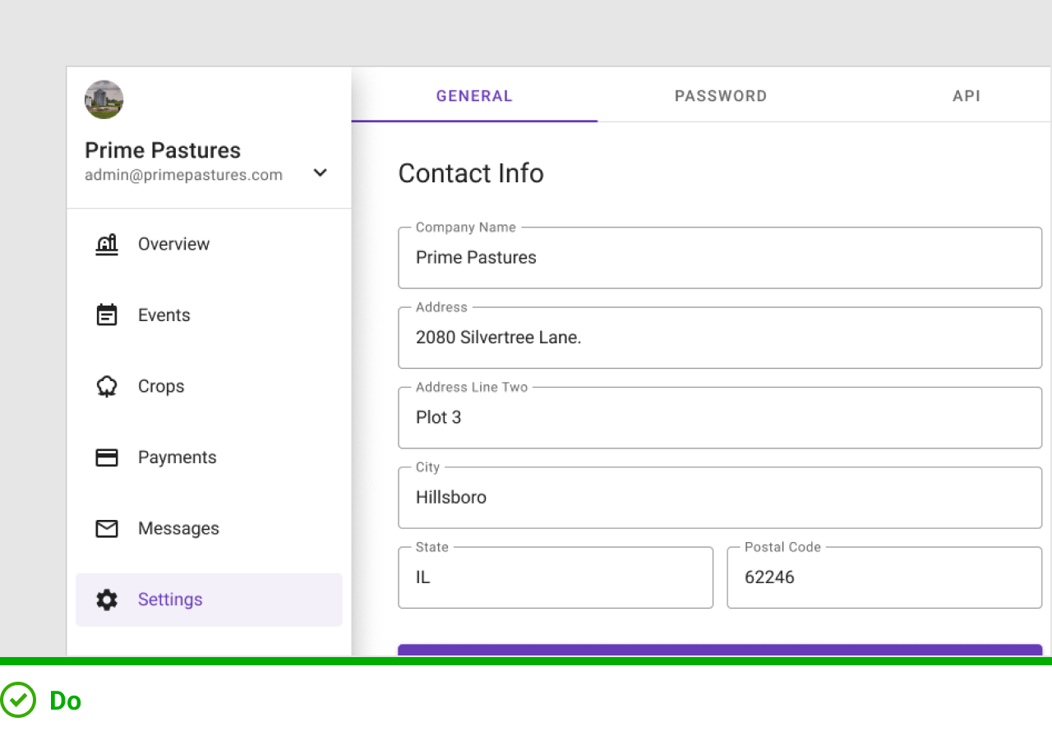Screen dimensions: 1052x731
Task: Click the green Do checkmark icon
Action: coord(18,701)
